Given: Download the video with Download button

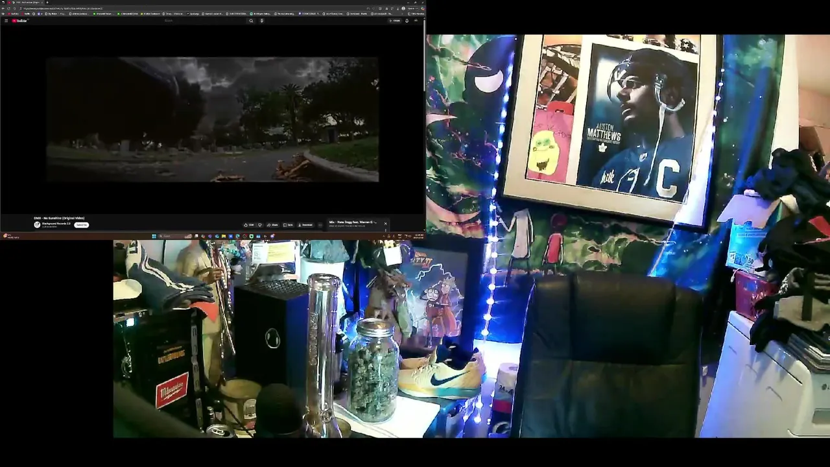Looking at the screenshot, I should (x=305, y=225).
